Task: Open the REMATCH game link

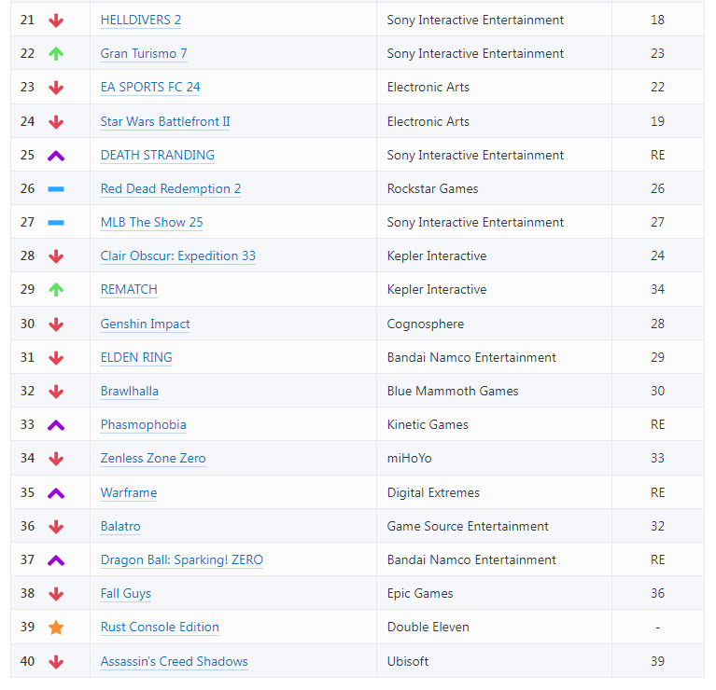Action: [x=129, y=290]
